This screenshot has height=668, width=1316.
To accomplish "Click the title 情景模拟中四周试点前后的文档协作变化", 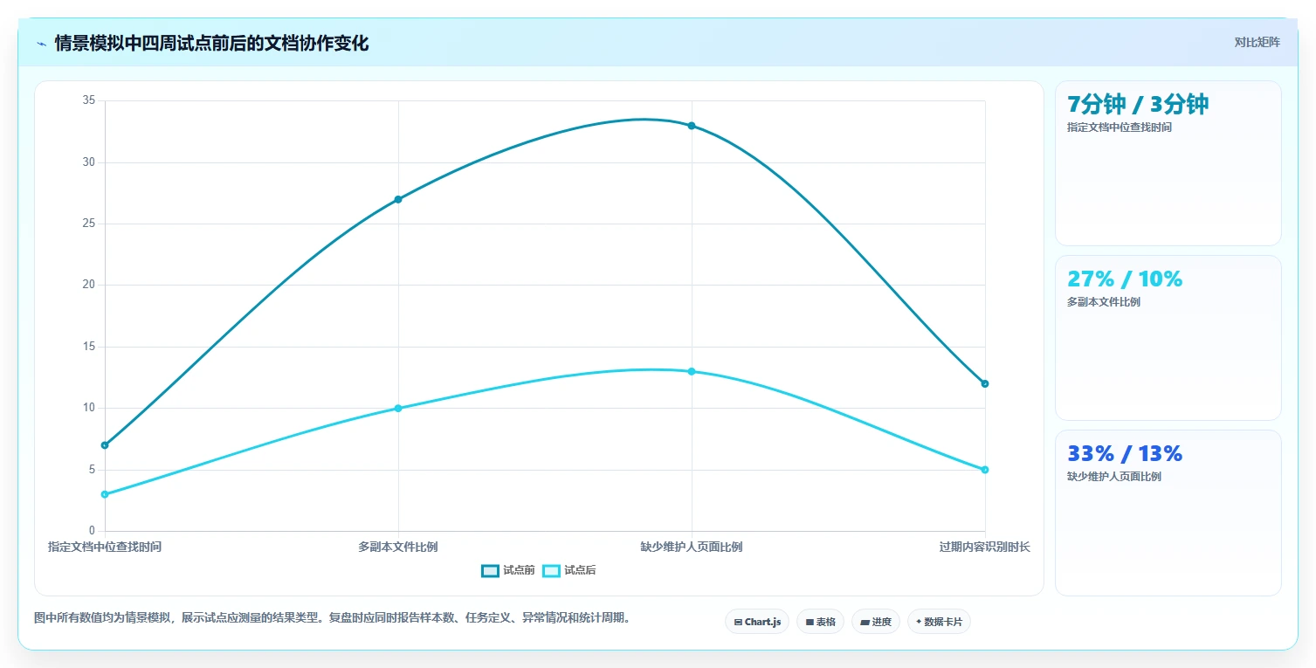I will tap(212, 44).
